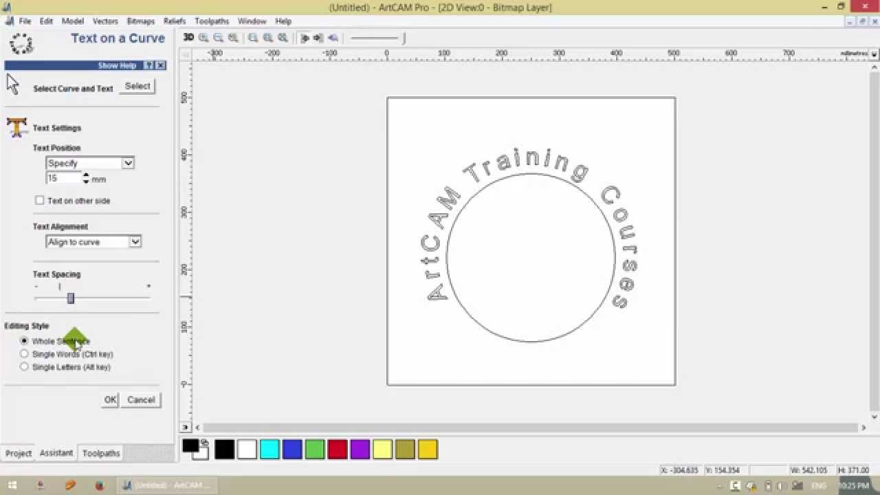Click the second black arrow icon in the view toolbar
This screenshot has width=880, height=495.
click(x=319, y=38)
